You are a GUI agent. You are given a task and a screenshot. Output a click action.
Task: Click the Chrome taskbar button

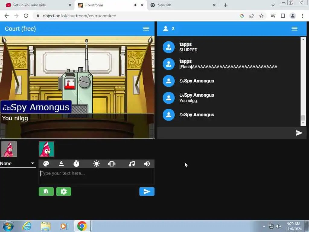click(82, 226)
